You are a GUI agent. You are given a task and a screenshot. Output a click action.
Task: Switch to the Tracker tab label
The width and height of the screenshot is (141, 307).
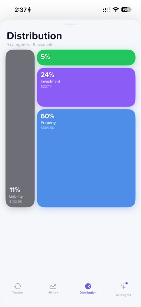pyautogui.click(x=17, y=292)
